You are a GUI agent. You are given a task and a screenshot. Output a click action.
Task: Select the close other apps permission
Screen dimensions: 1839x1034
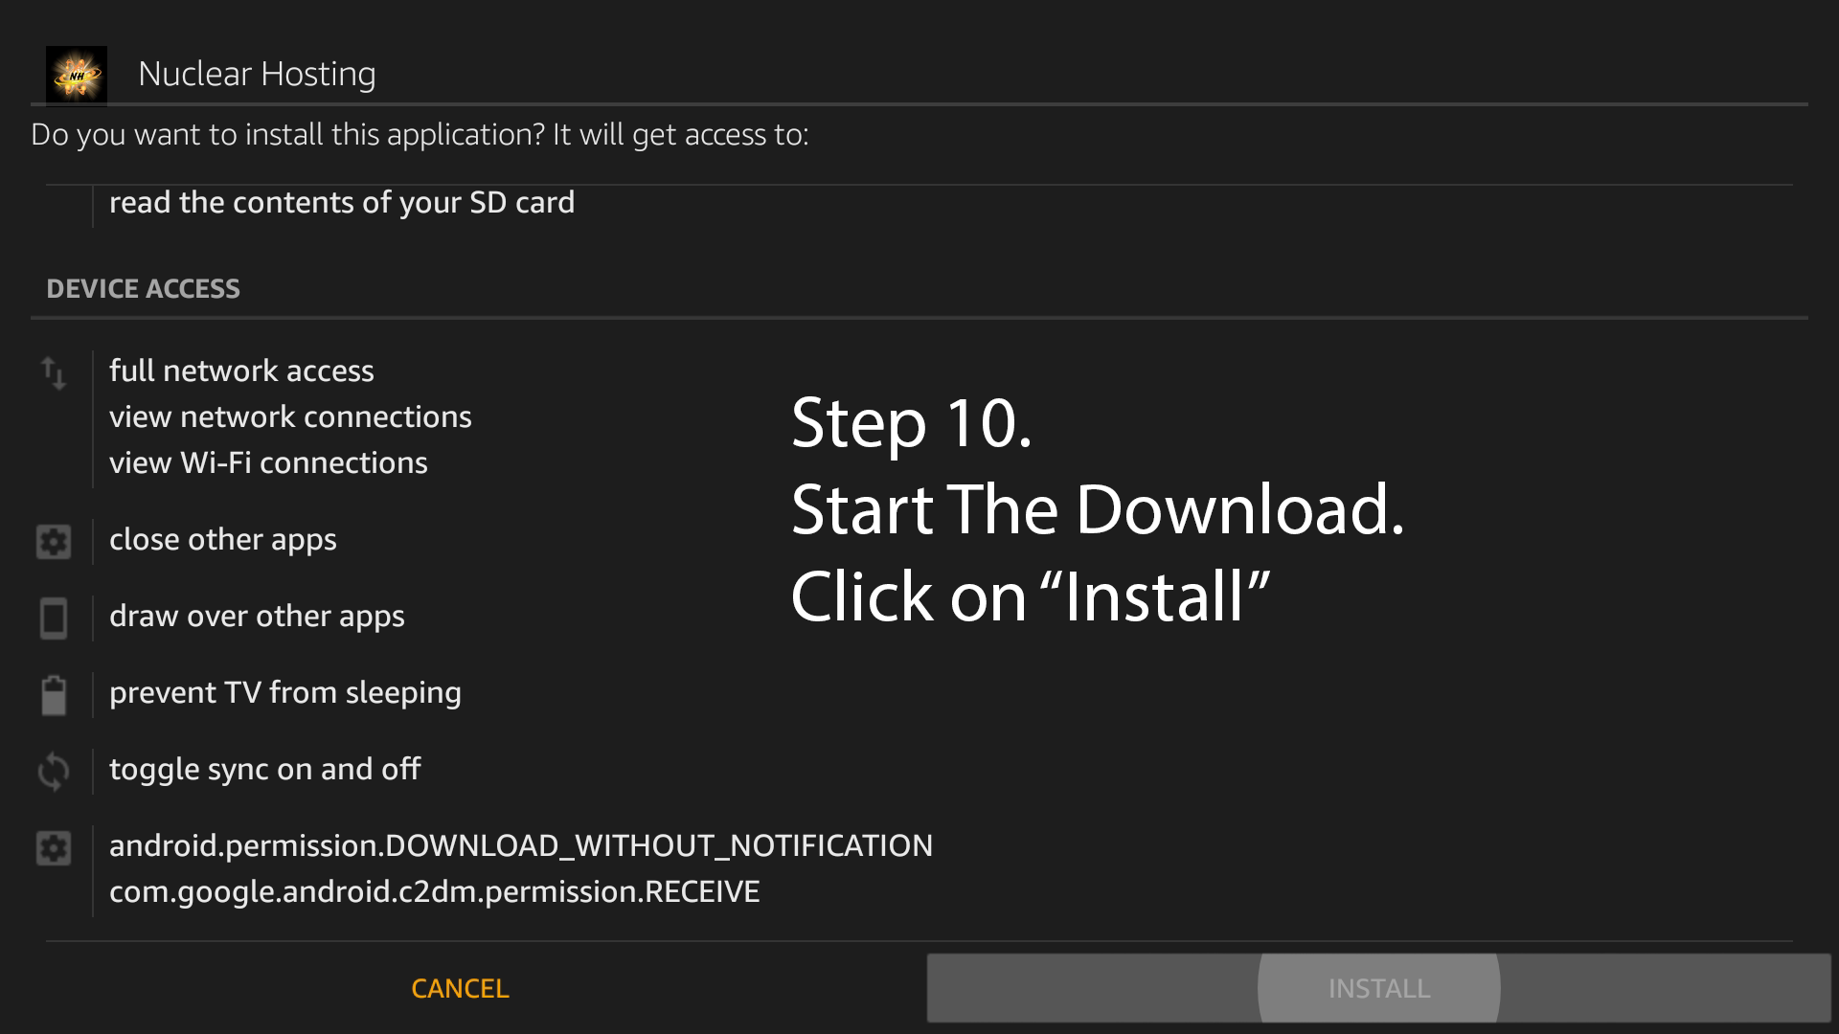pyautogui.click(x=222, y=539)
